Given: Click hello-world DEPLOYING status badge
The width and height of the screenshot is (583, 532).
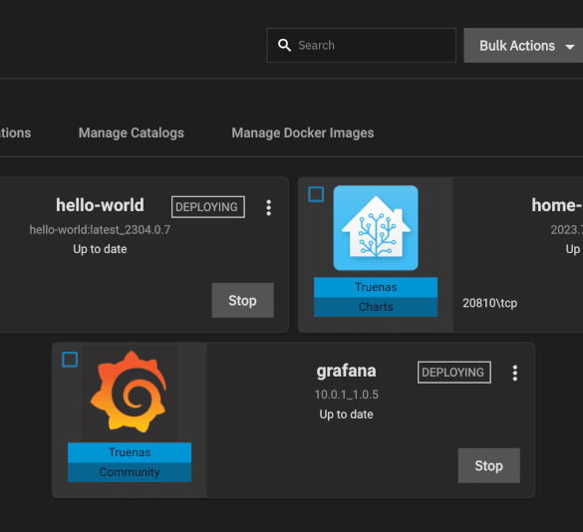Looking at the screenshot, I should click(x=208, y=207).
